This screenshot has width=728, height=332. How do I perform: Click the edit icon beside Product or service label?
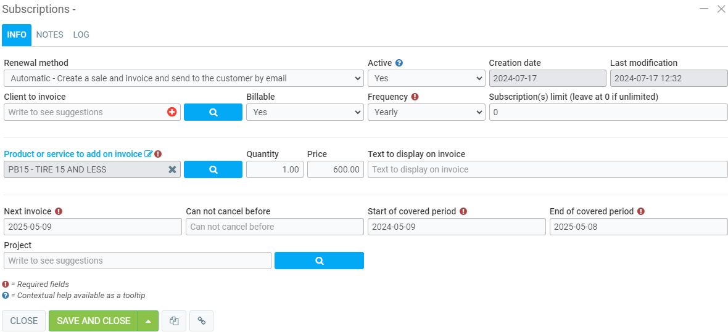(148, 154)
